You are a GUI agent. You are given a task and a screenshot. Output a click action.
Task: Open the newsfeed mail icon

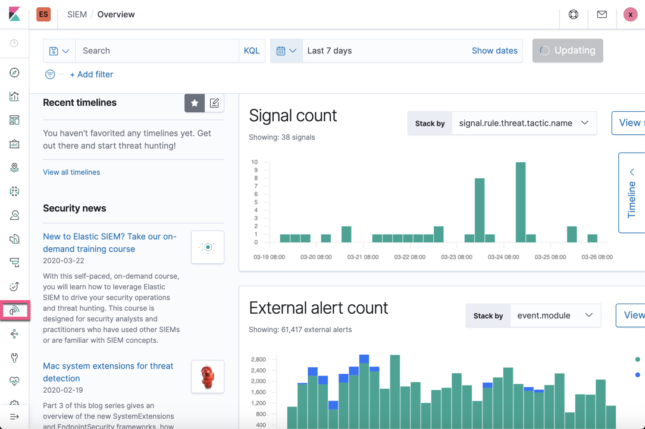click(602, 14)
